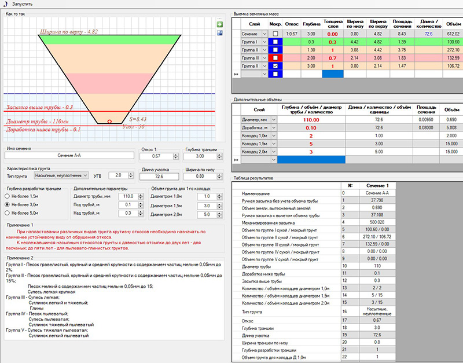Click the 0.00950 area cell
This screenshot has width=463, height=363.
(426, 120)
